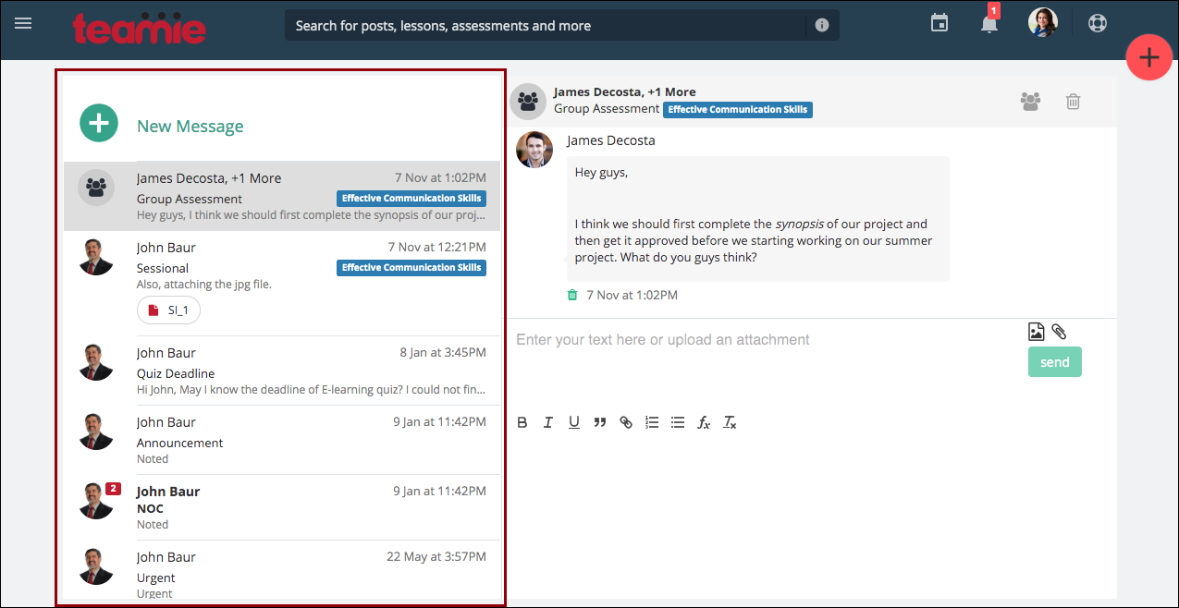Click the 7 Nov at 1:02PM message timestamp
The image size is (1179, 608).
(632, 296)
